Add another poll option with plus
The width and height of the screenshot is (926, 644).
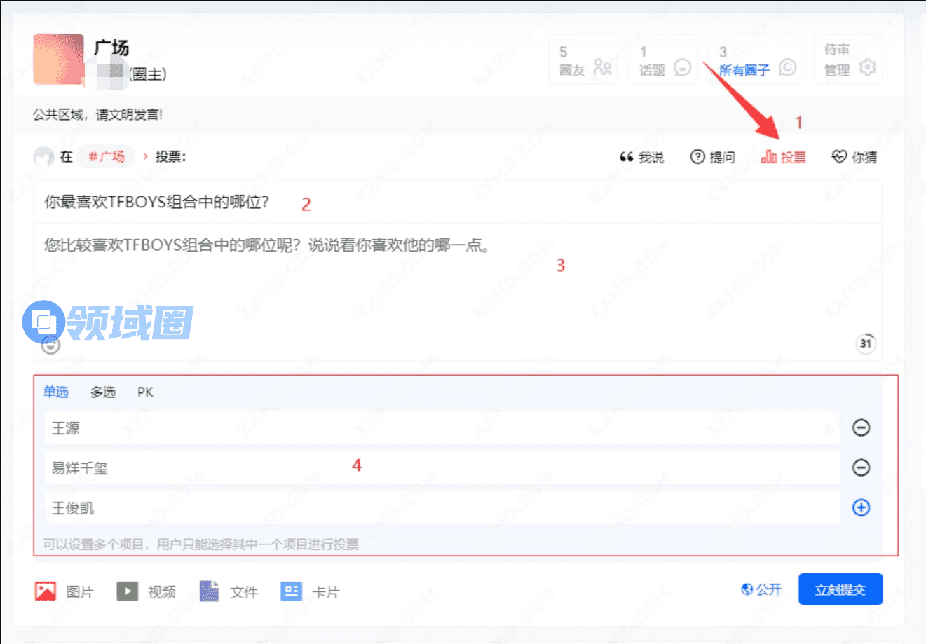(x=861, y=507)
